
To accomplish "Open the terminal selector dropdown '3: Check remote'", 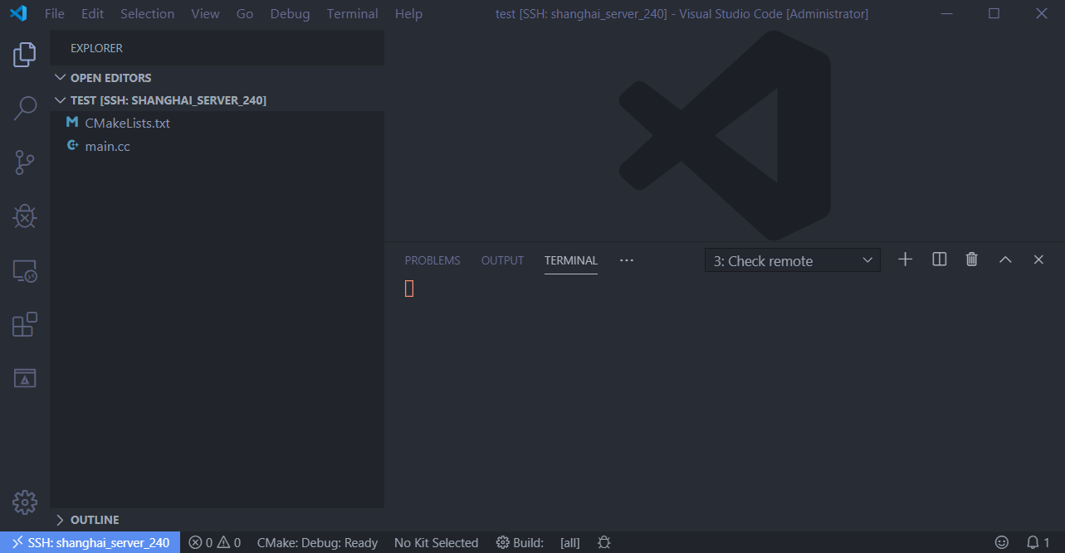I will coord(793,260).
